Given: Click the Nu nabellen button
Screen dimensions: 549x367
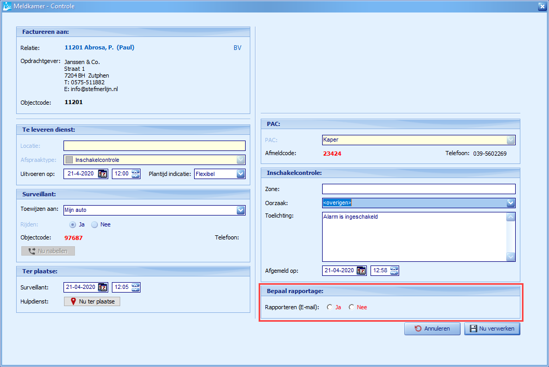Looking at the screenshot, I should [x=48, y=251].
